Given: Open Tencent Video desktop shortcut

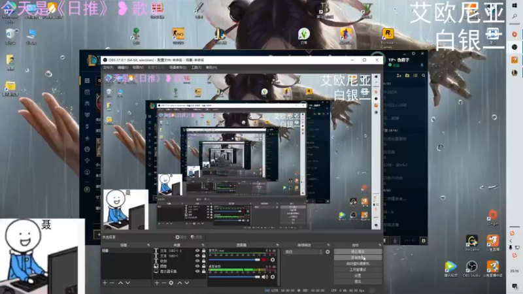Looking at the screenshot, I should click(450, 269).
